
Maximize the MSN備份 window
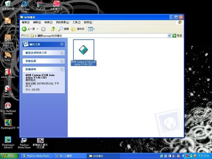tap(176, 17)
